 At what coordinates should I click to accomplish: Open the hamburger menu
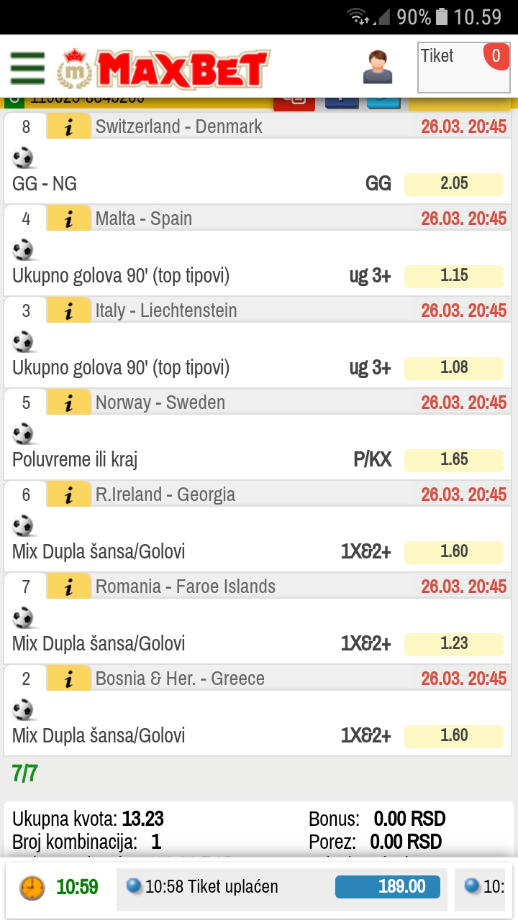pos(27,68)
